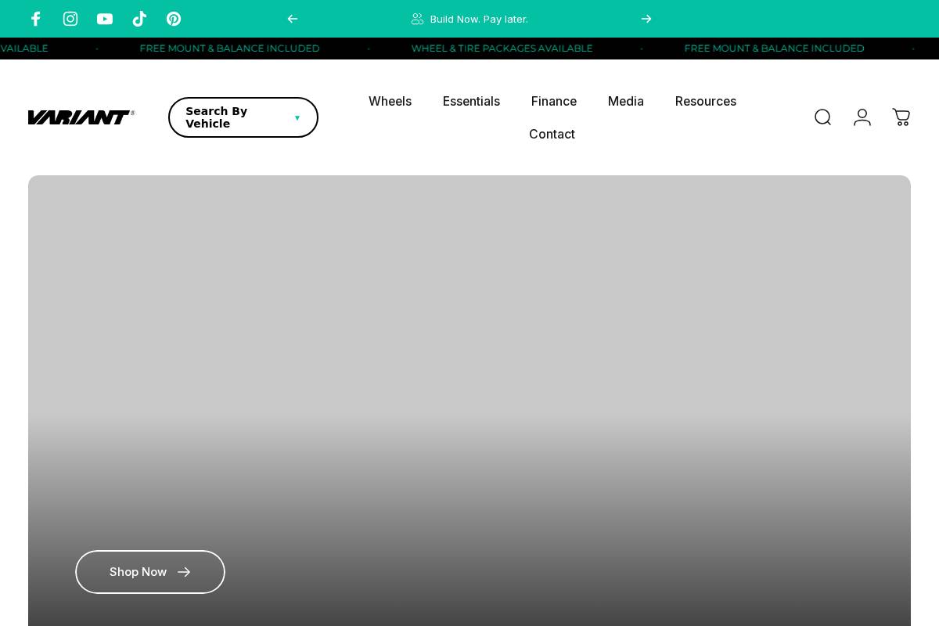The height and width of the screenshot is (626, 939).
Task: Open the Wheels menu
Action: 390,101
